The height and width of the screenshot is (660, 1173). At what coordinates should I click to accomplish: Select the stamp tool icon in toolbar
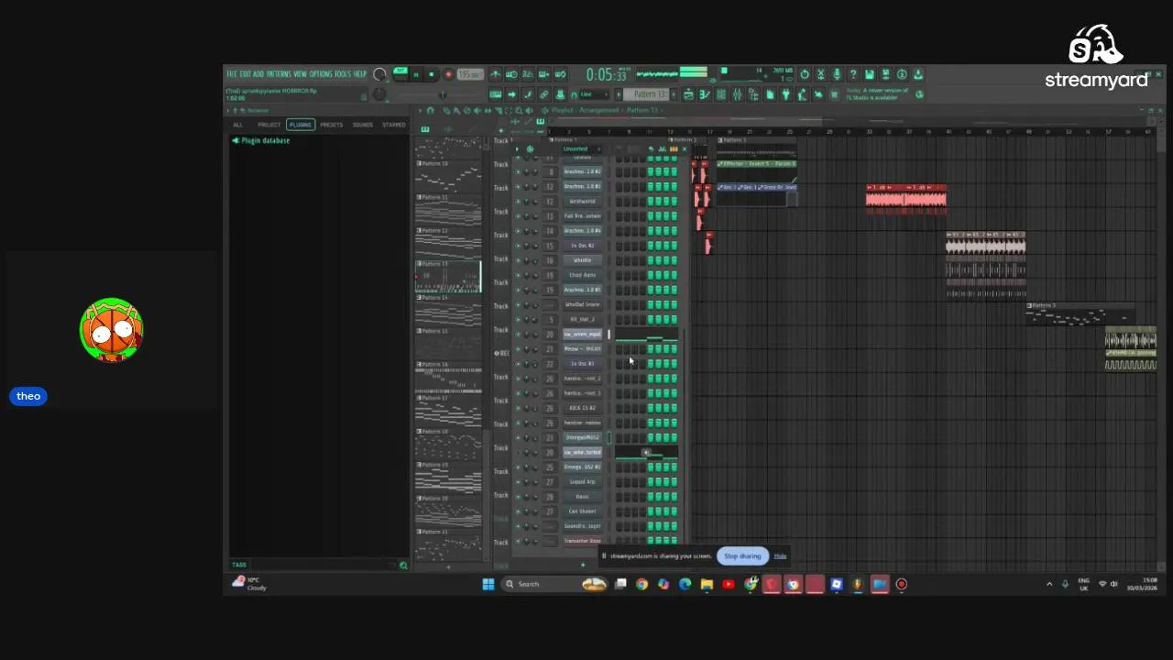pos(560,94)
